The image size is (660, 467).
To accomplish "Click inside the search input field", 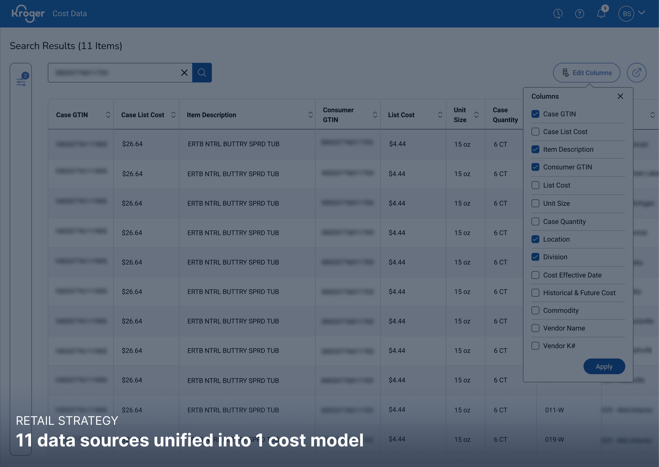I will pos(115,73).
